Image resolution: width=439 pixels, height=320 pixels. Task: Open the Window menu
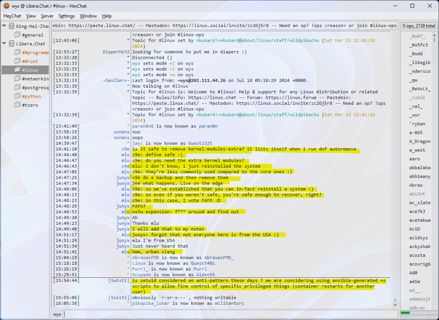88,16
